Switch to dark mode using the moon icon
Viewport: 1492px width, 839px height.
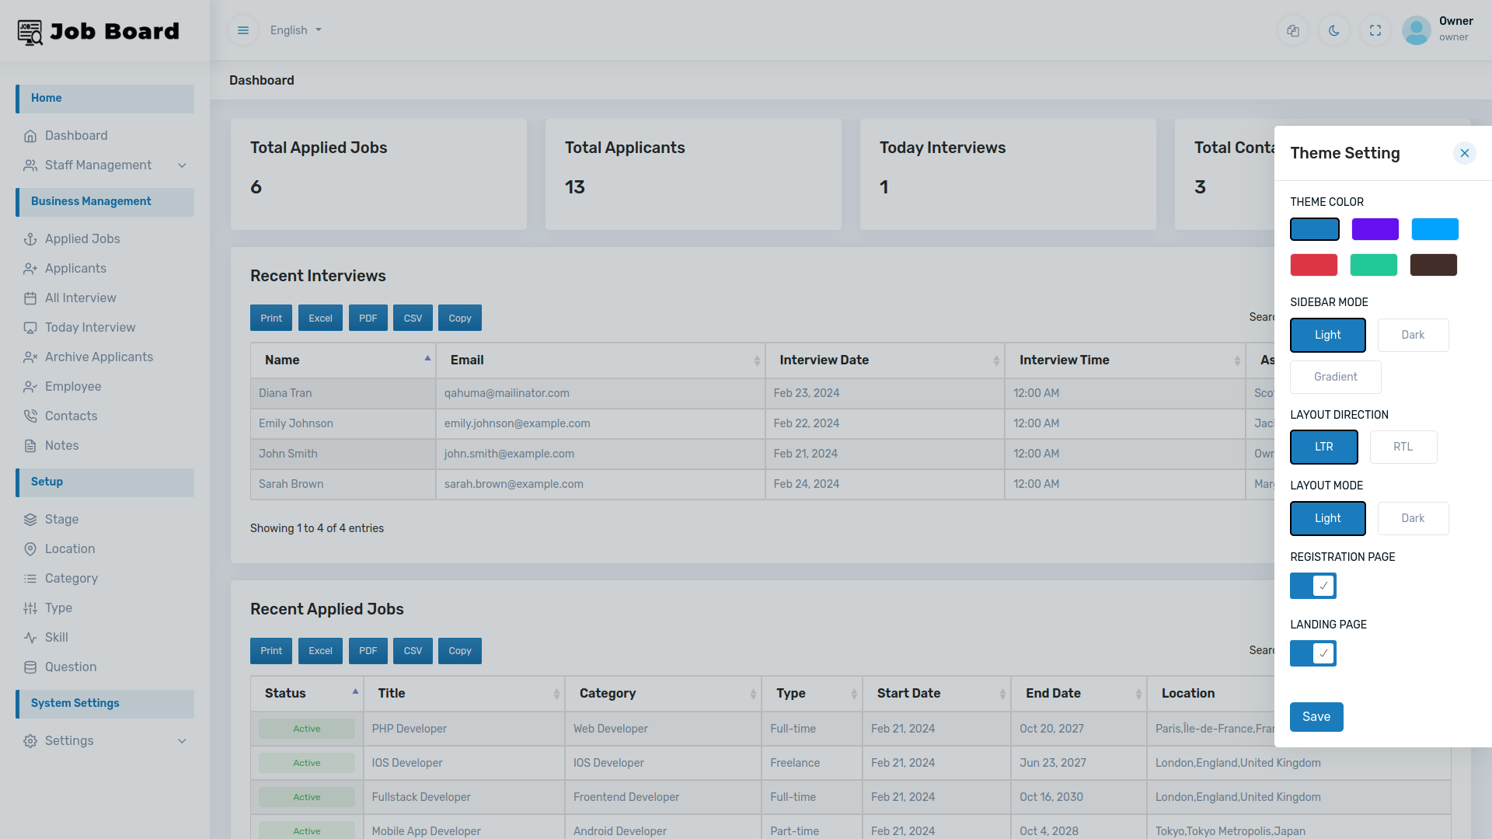click(x=1334, y=30)
